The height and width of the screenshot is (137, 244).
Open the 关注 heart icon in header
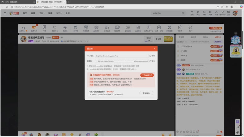pos(198,13)
